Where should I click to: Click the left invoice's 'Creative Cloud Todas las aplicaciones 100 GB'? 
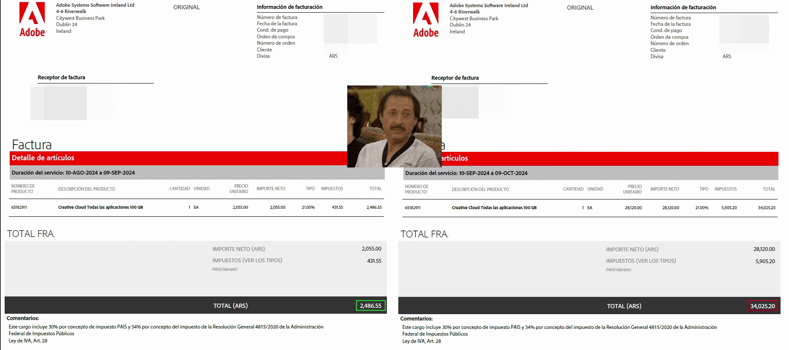101,207
